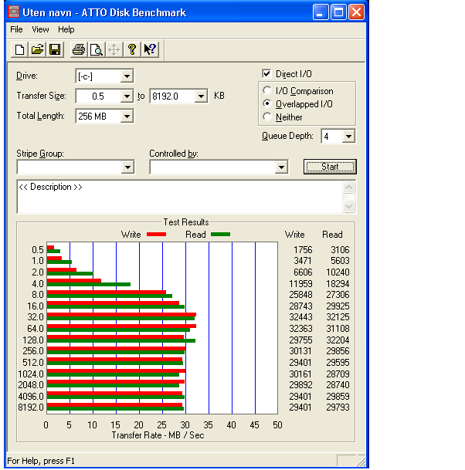Click the red write bar for 32.0
This screenshot has height=470, width=465.
[121, 315]
